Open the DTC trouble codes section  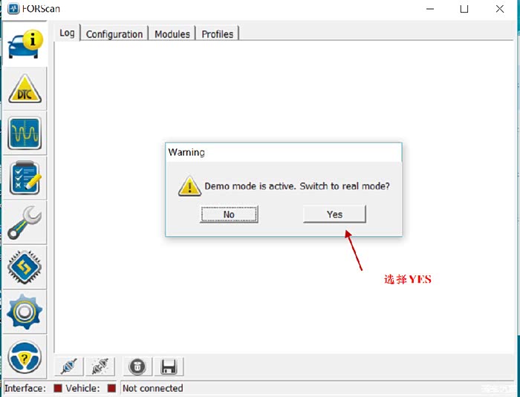(x=25, y=89)
